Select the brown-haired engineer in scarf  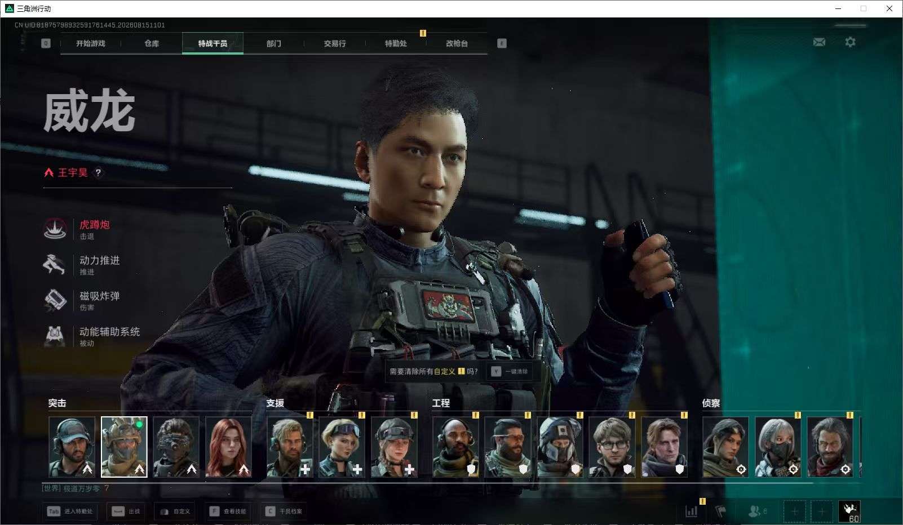coord(664,447)
